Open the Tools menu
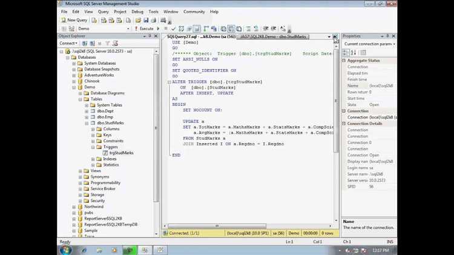This screenshot has height=255, width=454. 153,12
